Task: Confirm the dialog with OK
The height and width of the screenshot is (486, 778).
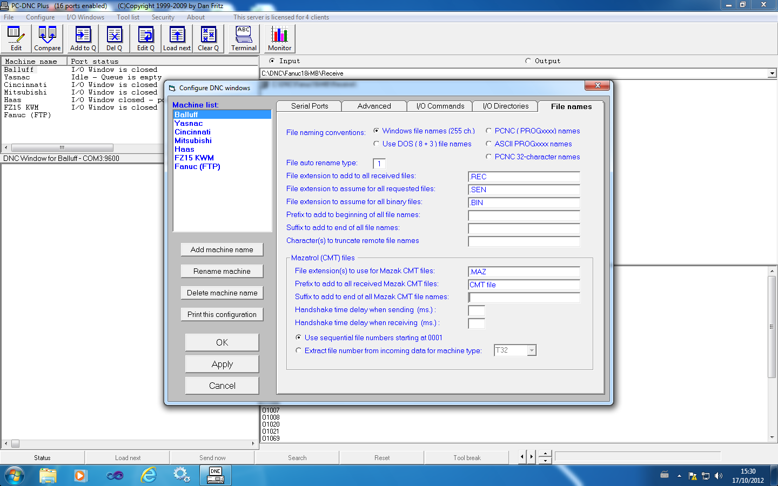Action: click(222, 342)
